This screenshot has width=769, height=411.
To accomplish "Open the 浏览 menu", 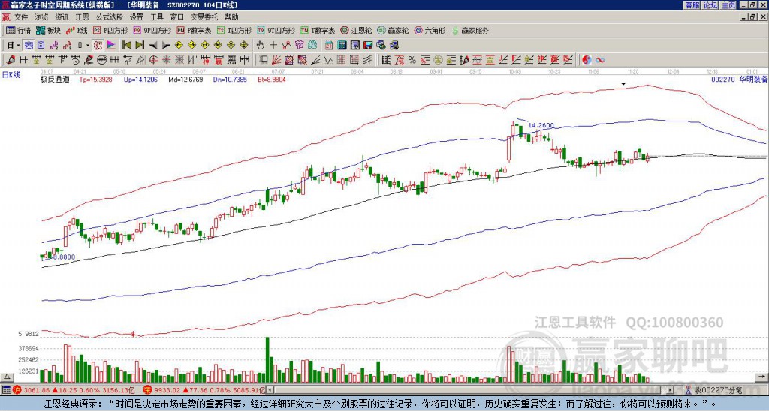I will point(42,17).
